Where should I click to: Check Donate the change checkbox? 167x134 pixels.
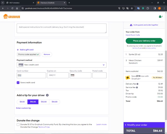(18, 125)
